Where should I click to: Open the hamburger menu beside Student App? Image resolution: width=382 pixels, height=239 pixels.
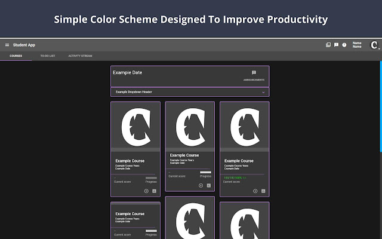7,45
